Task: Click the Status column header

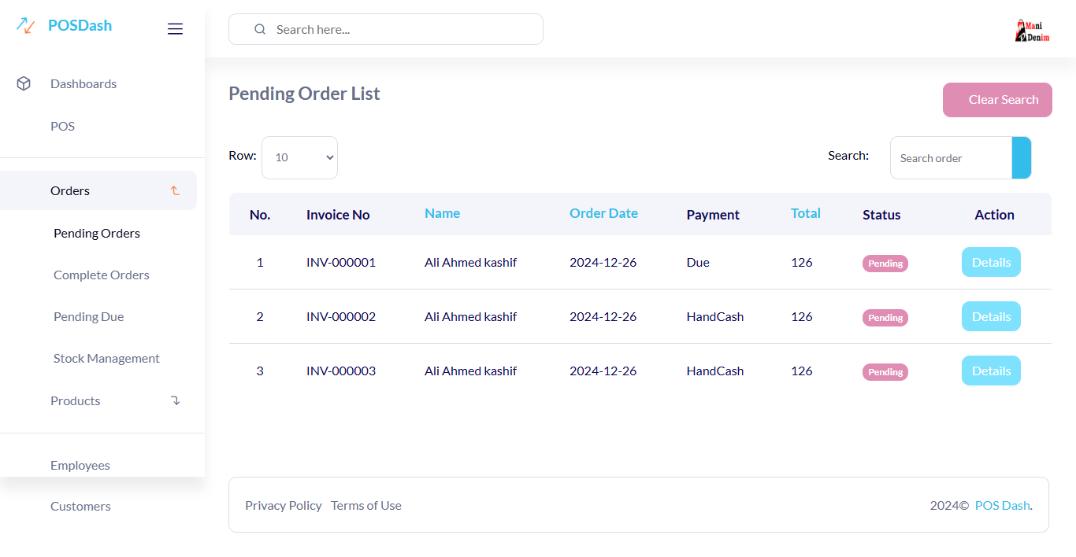Action: [881, 215]
